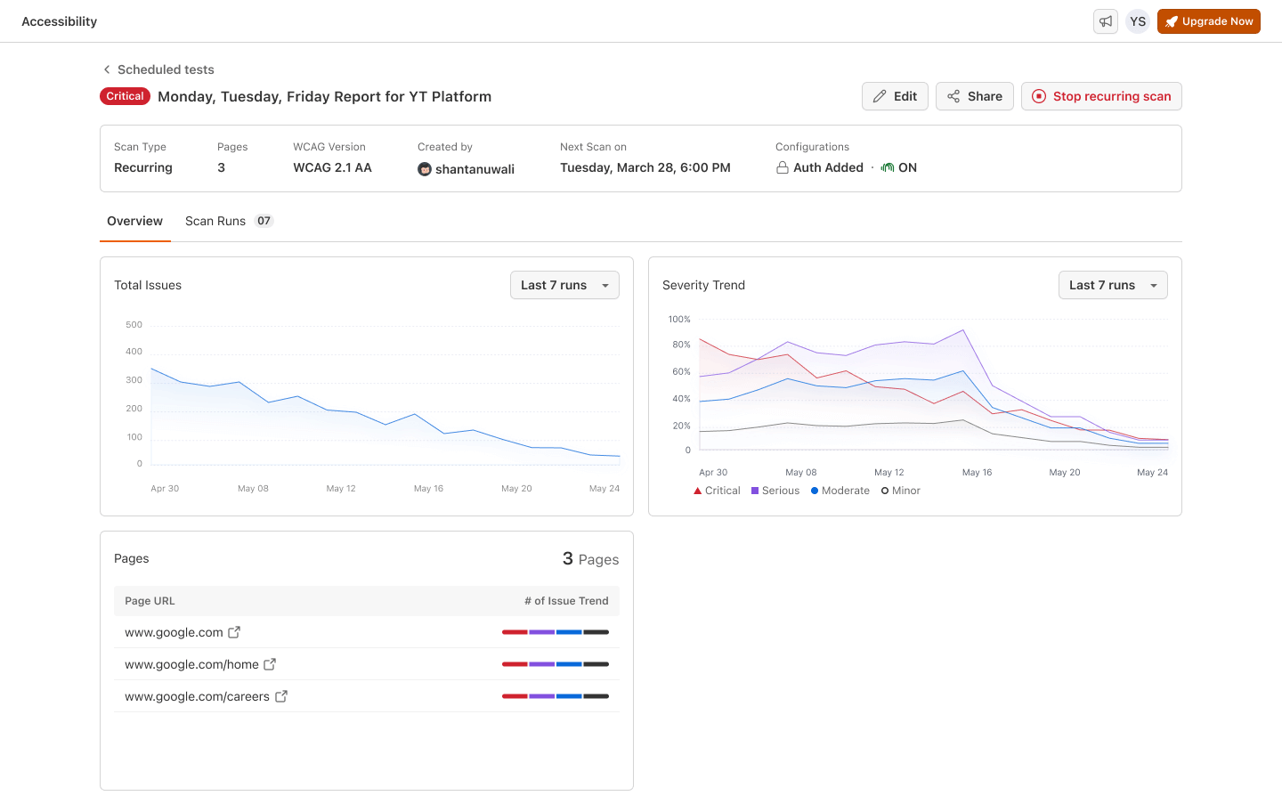Toggle the Serious series in legend
This screenshot has width=1282, height=812.
coord(775,491)
